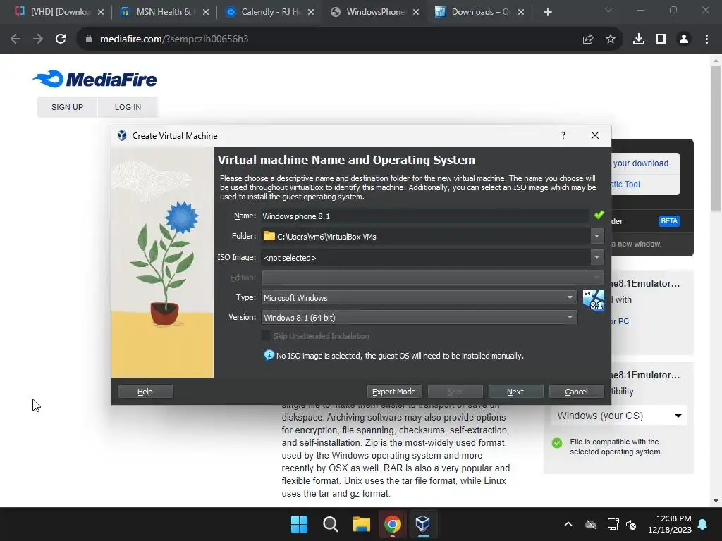This screenshot has width=722, height=541.
Task: Toggle Skip Unattended Installation checkbox
Action: point(266,336)
